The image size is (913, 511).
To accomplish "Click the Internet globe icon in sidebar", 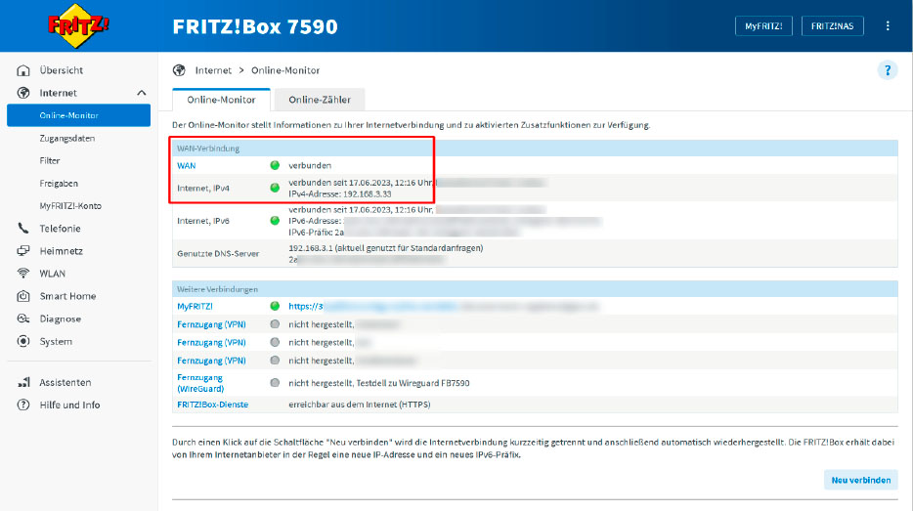I will [x=23, y=93].
